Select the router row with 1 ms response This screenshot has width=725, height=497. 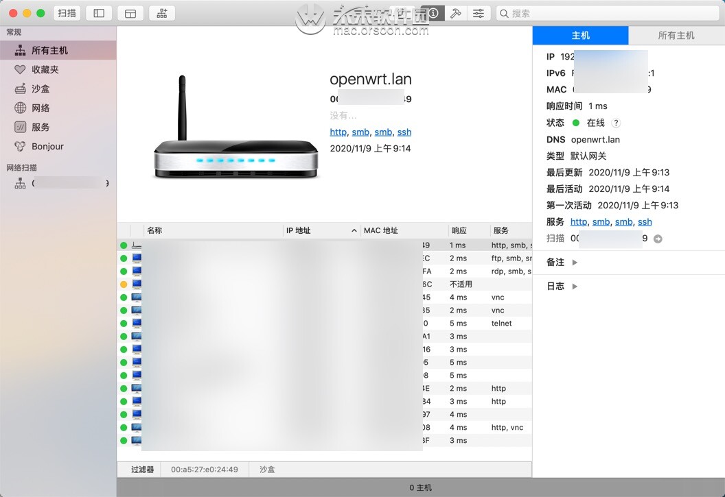(325, 245)
